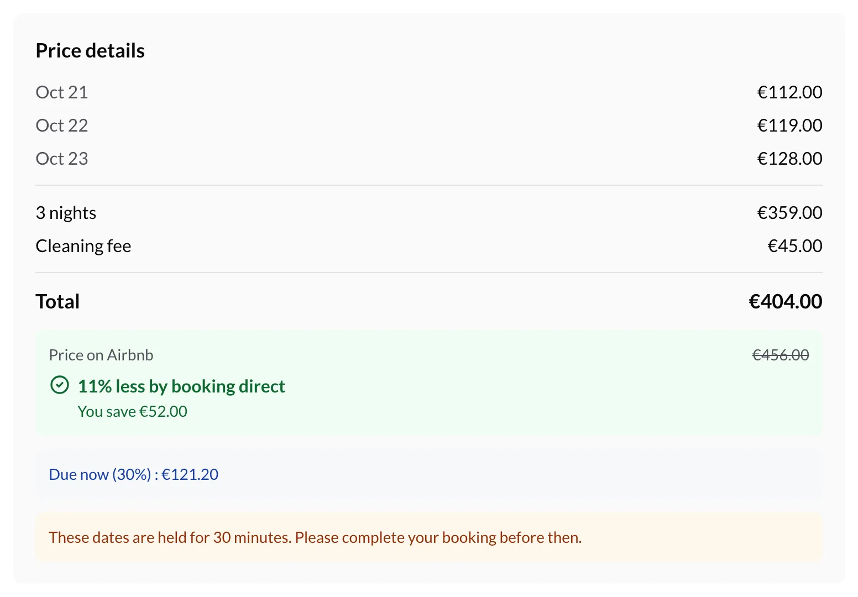Click the Price on Airbnb label
This screenshot has width=858, height=597.
coord(101,355)
